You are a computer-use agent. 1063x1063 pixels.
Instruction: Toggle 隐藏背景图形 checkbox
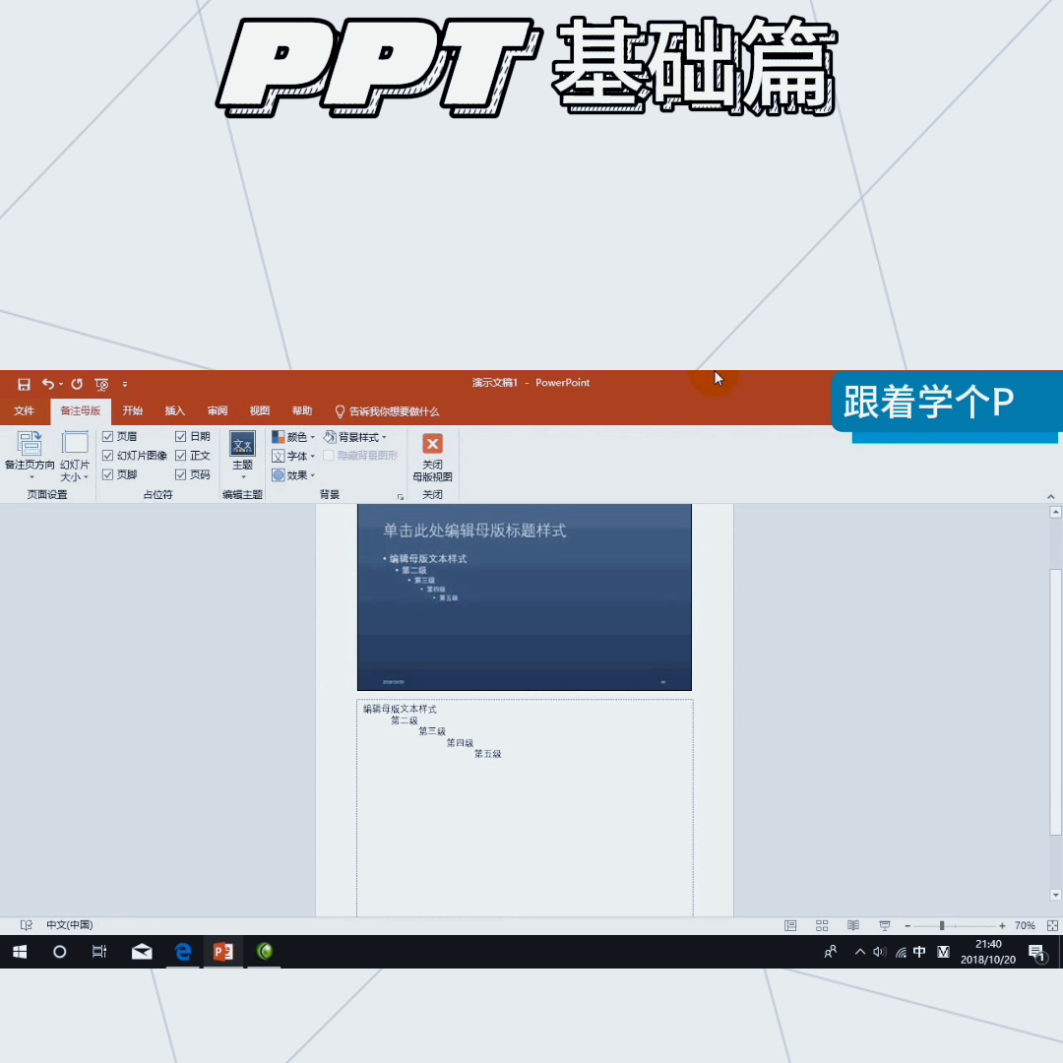tap(328, 456)
